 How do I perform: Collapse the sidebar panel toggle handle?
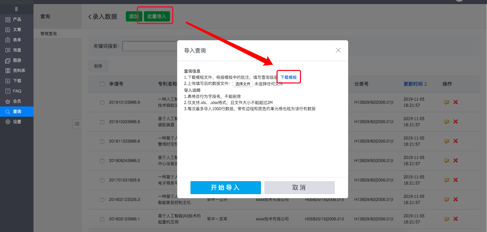[77, 124]
